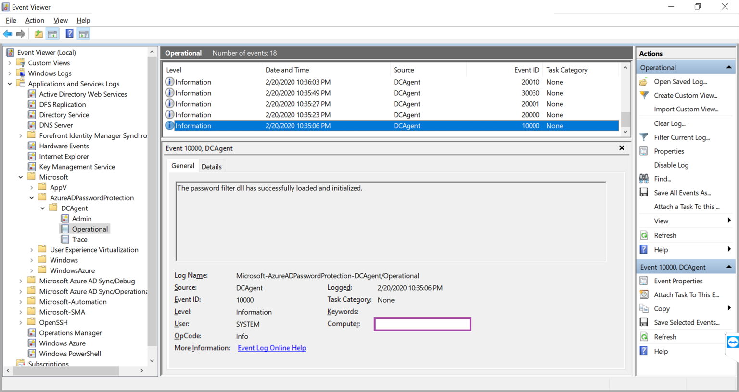This screenshot has width=739, height=392.
Task: Switch to the Details tab
Action: [x=212, y=167]
